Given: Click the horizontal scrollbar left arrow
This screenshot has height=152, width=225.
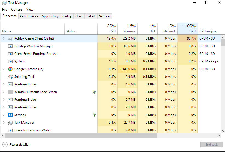Looking at the screenshot, I should coord(3,135).
